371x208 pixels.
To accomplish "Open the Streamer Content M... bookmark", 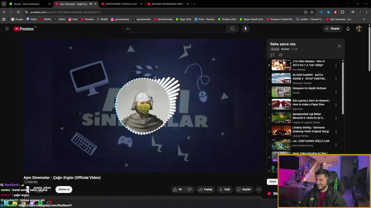I will click(280, 19).
